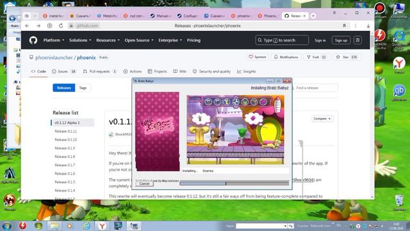Open the DAEMON Tools Pro desktop icon
The width and height of the screenshot is (410, 231).
(380, 39)
